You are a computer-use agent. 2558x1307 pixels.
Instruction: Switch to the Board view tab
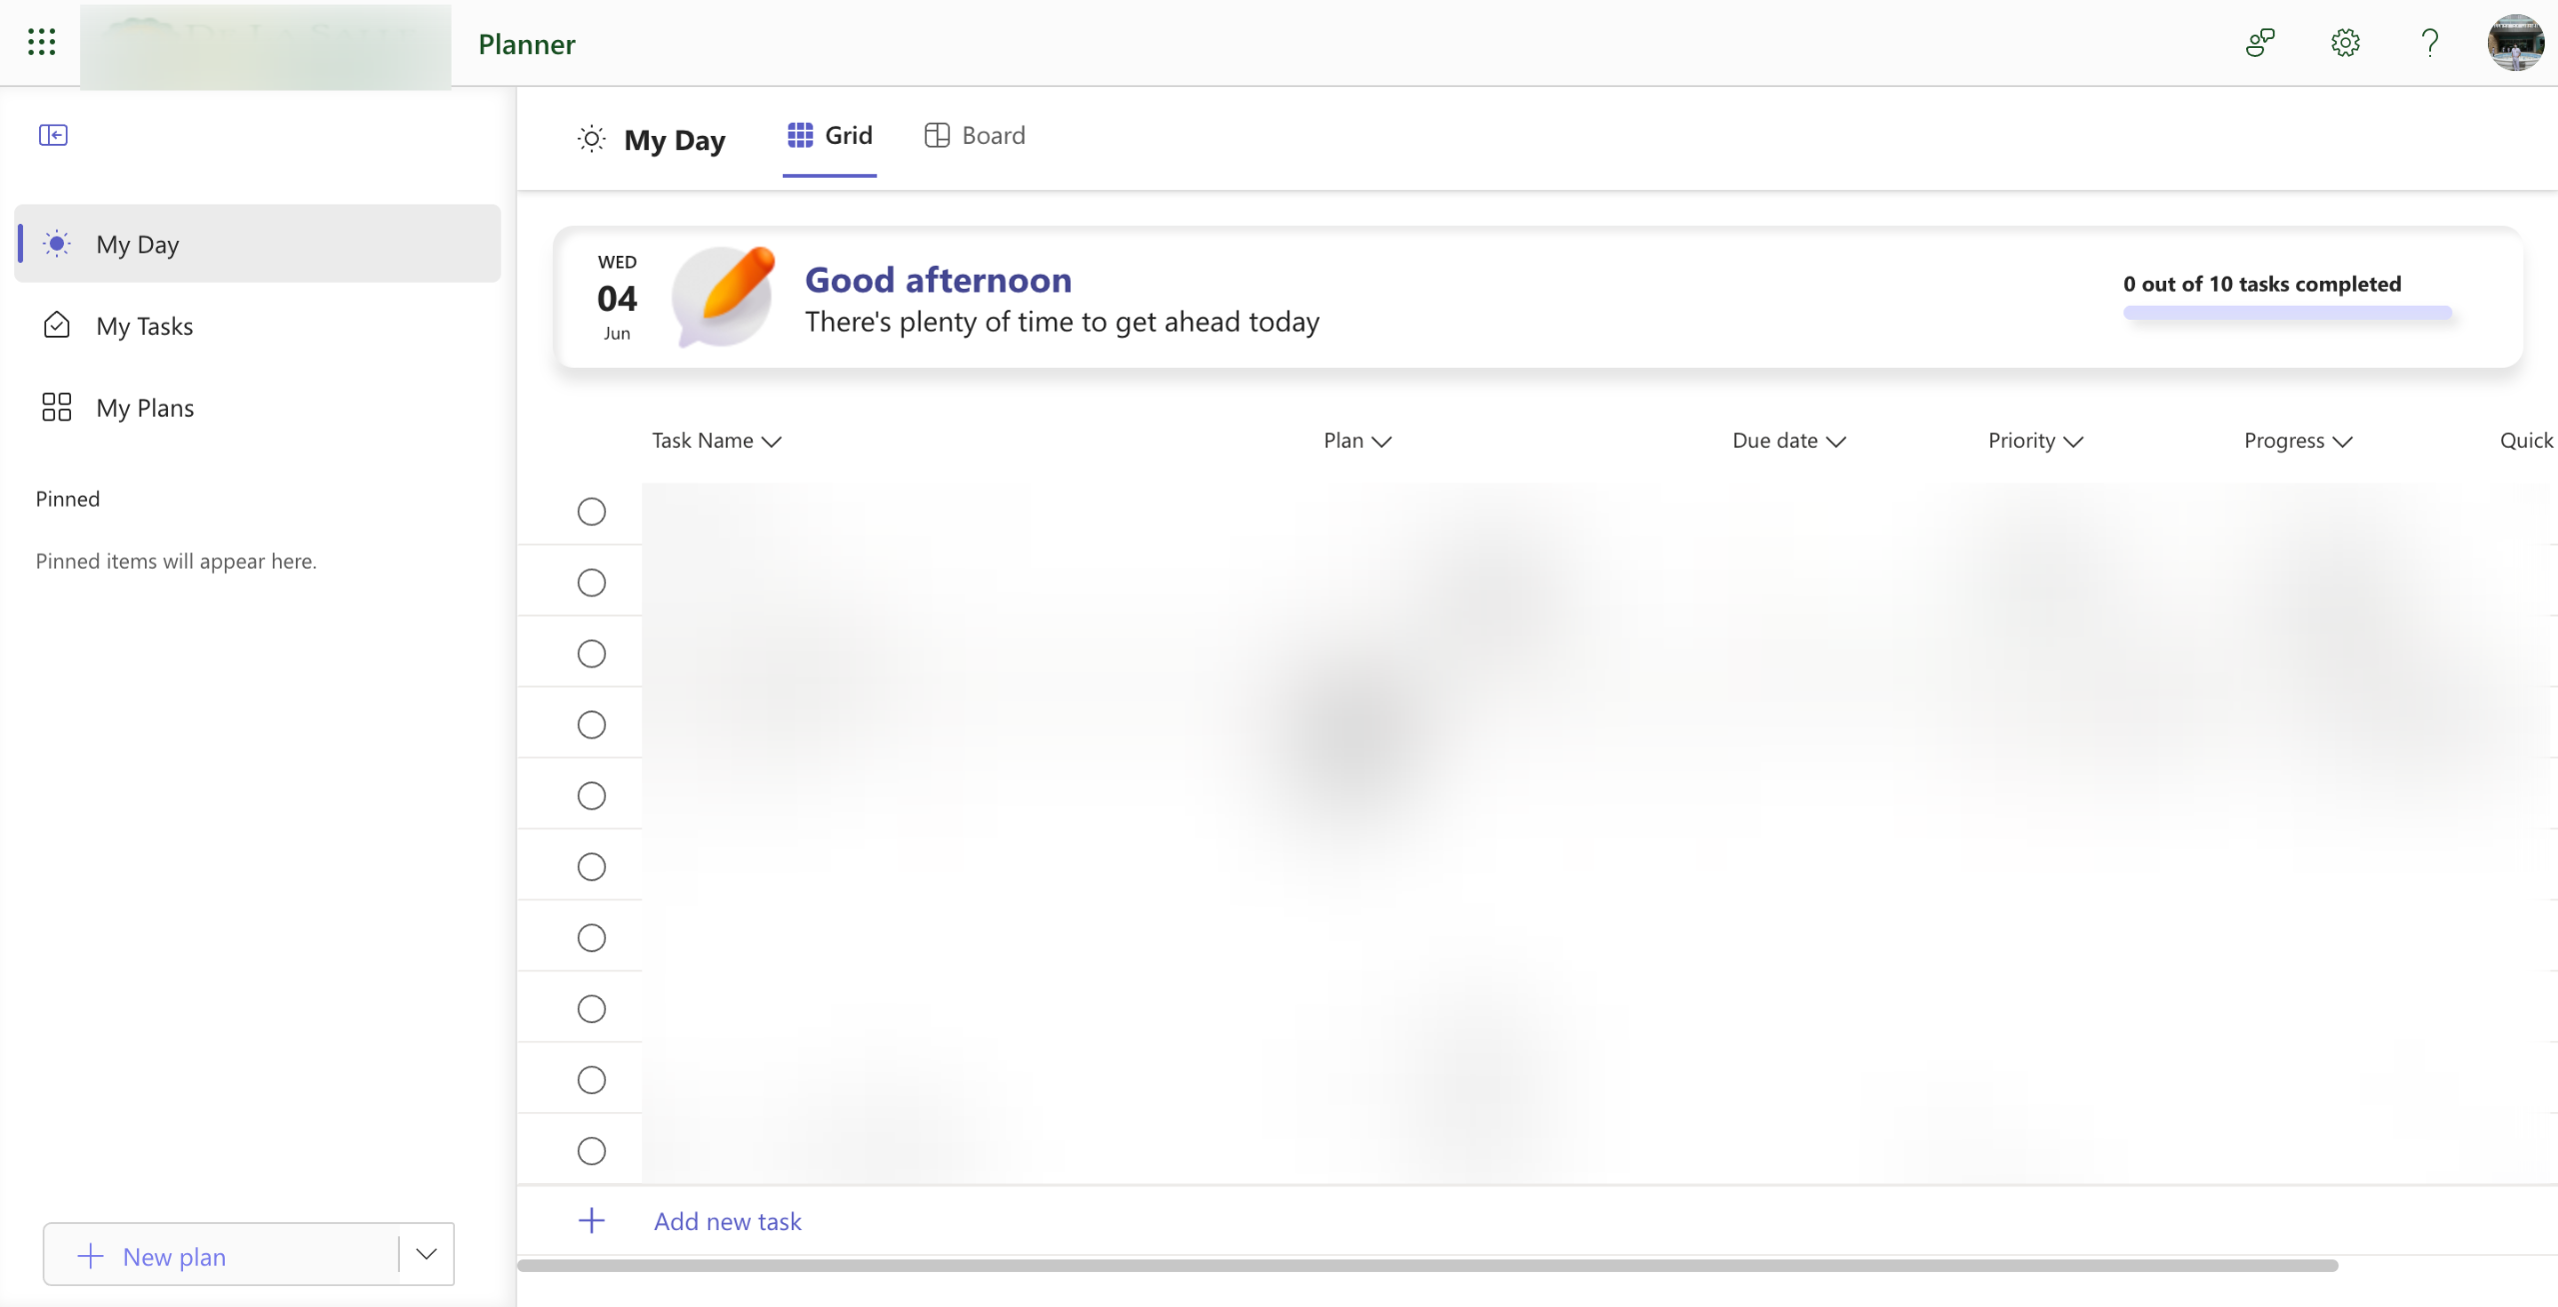click(975, 135)
